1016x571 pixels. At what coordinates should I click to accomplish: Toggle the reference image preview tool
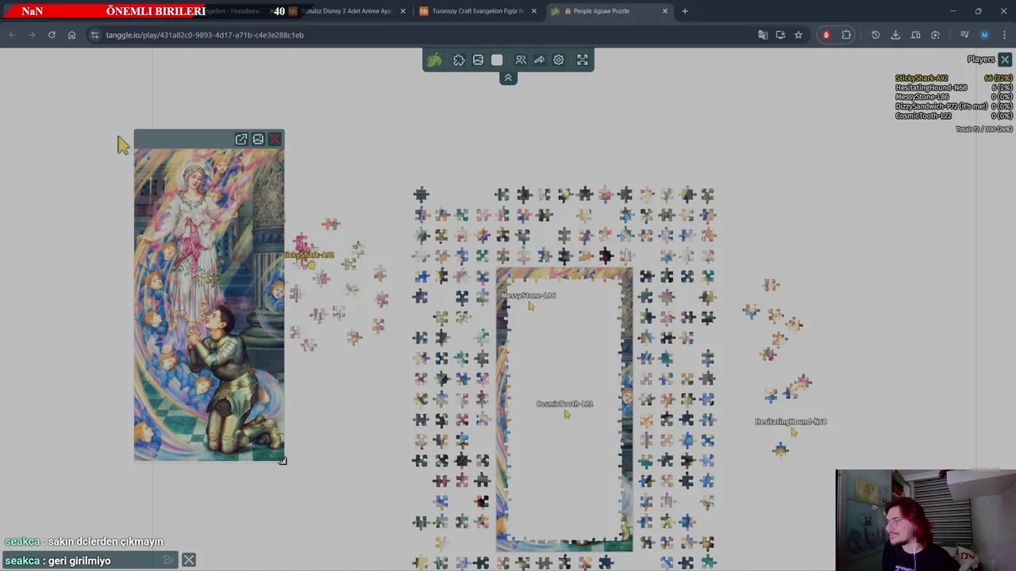478,60
